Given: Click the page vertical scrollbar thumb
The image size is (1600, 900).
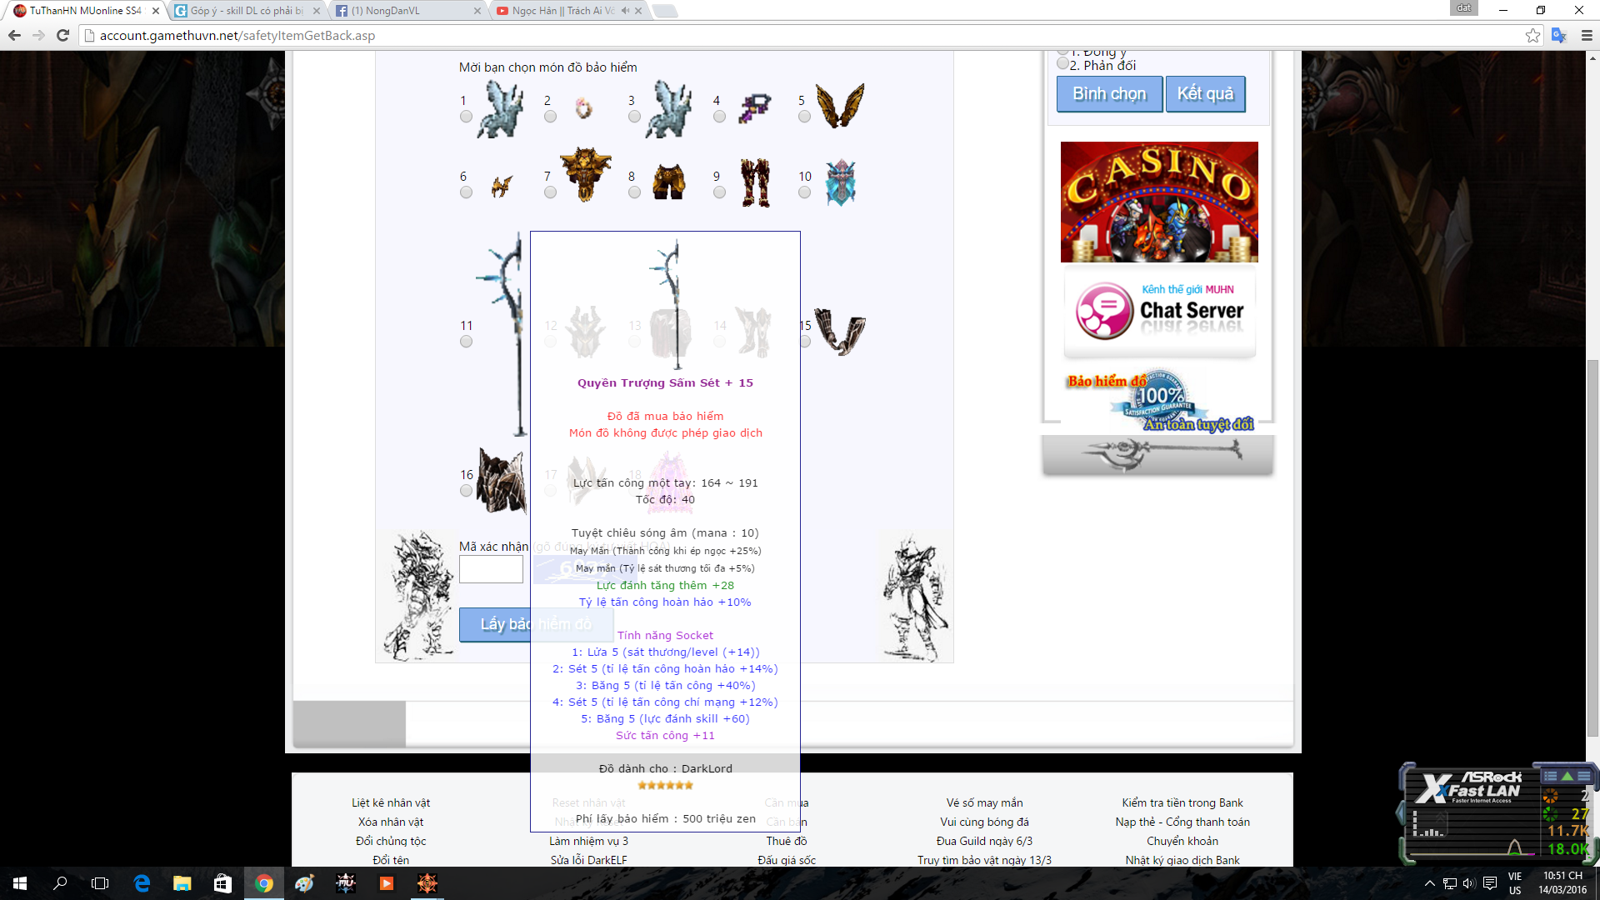Looking at the screenshot, I should [x=1592, y=550].
